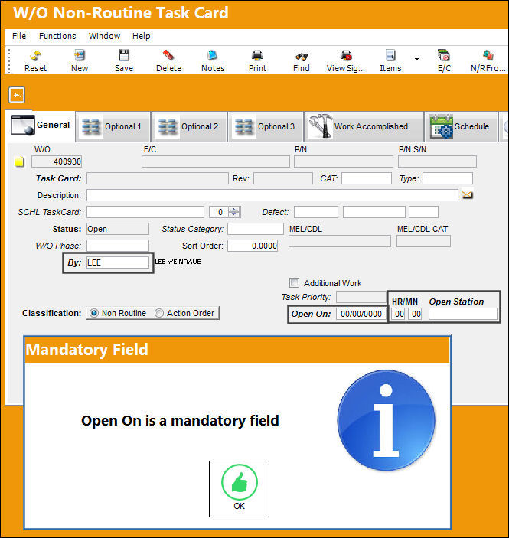Click the SCHL TaskCard number spinner arrows
Image resolution: width=509 pixels, height=538 pixels.
[234, 212]
